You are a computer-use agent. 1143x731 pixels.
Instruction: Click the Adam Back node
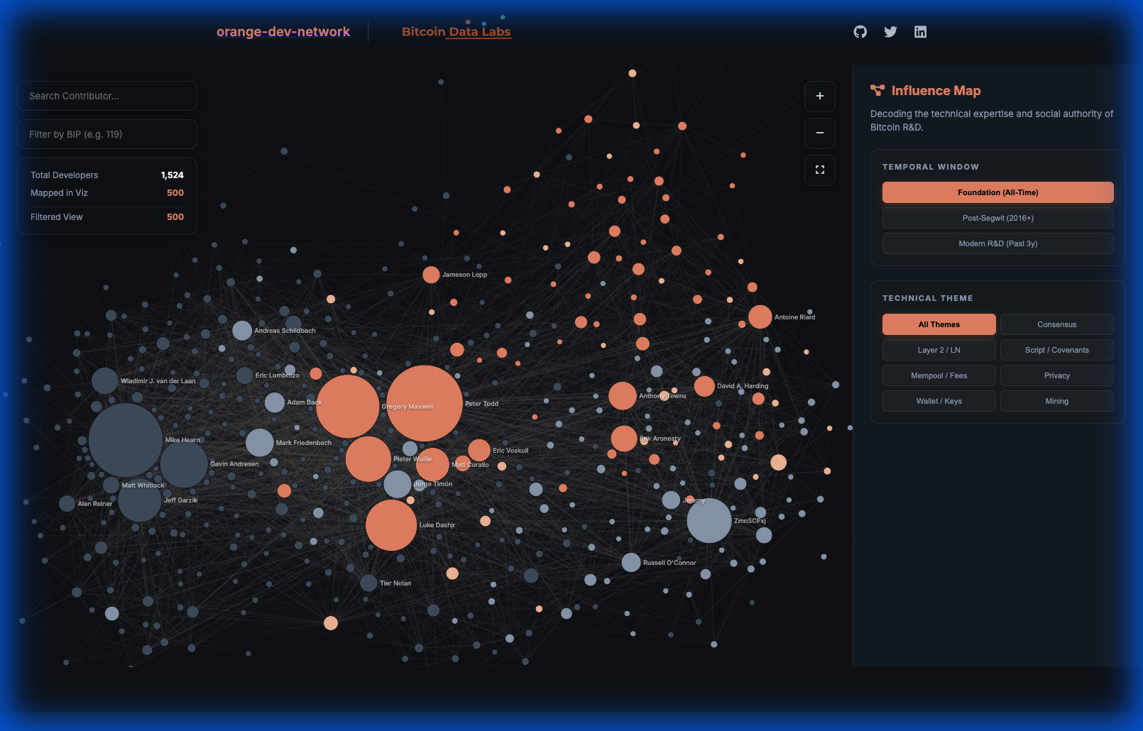[x=275, y=402]
